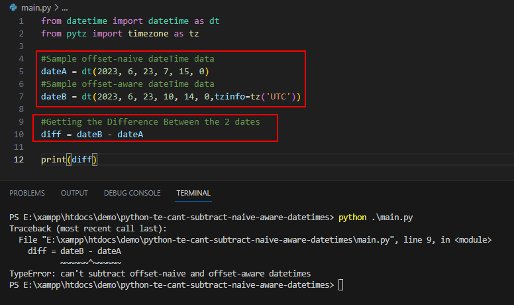Select the TERMINAL panel tab
514x305 pixels.
[x=193, y=193]
